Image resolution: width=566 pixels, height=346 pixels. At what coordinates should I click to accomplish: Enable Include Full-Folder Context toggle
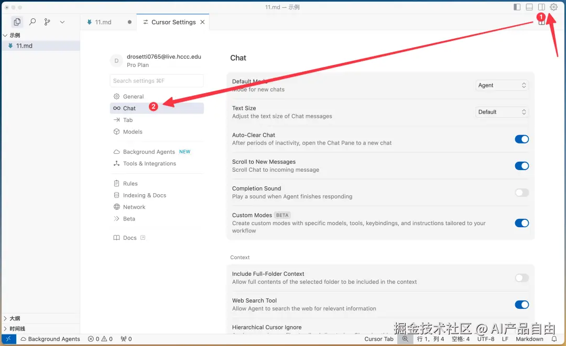tap(521, 278)
